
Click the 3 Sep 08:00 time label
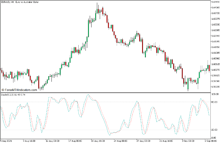pos(189,141)
